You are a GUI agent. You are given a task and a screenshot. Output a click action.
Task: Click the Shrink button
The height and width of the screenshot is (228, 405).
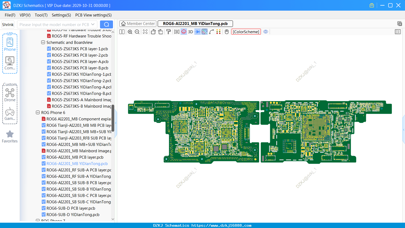pos(8,24)
